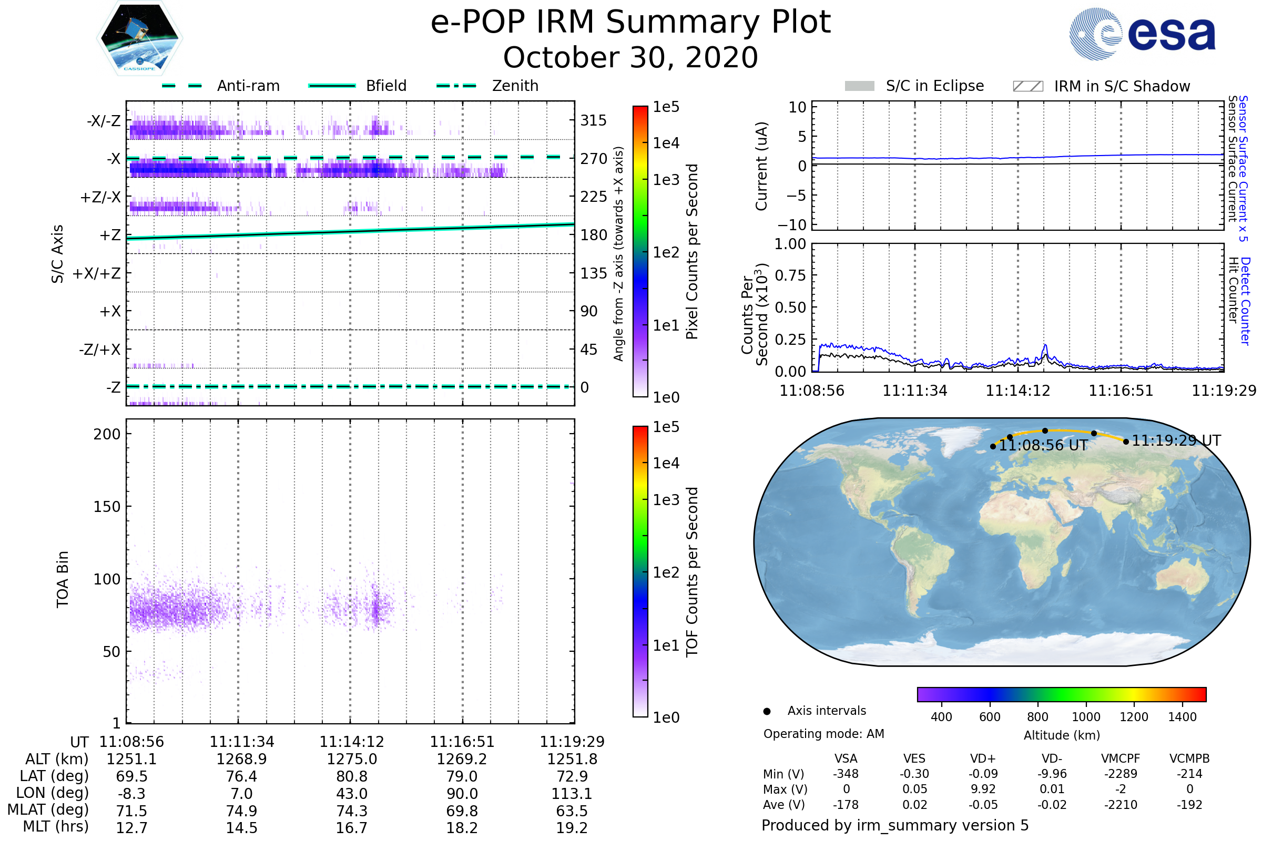Click the e-POP IRM Summary Plot title
The width and height of the screenshot is (1262, 841).
click(630, 23)
